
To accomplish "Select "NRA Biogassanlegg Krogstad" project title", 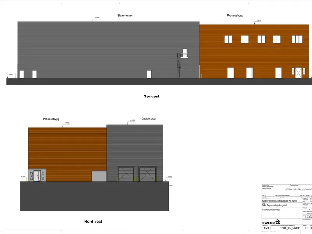I will pos(275,205).
